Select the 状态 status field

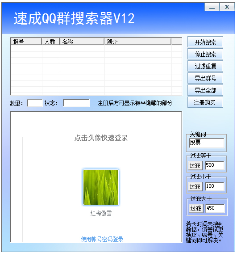(76, 103)
